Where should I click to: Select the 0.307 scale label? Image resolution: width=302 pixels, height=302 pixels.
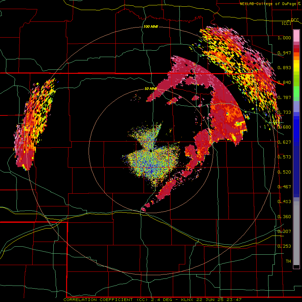coord(284,232)
